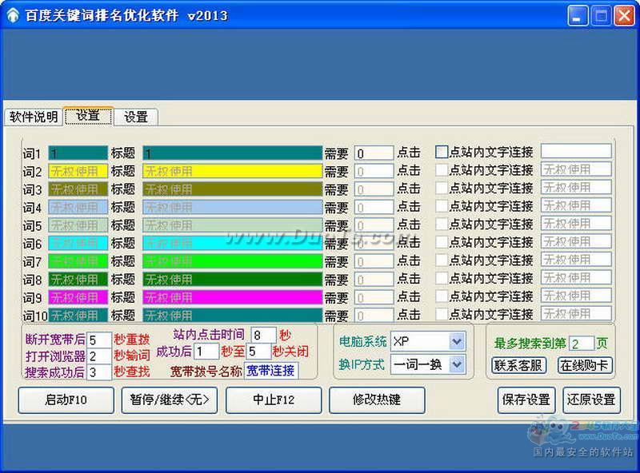640x473 pixels.
Task: Click the 秒至 end seconds field
Action: (x=258, y=351)
